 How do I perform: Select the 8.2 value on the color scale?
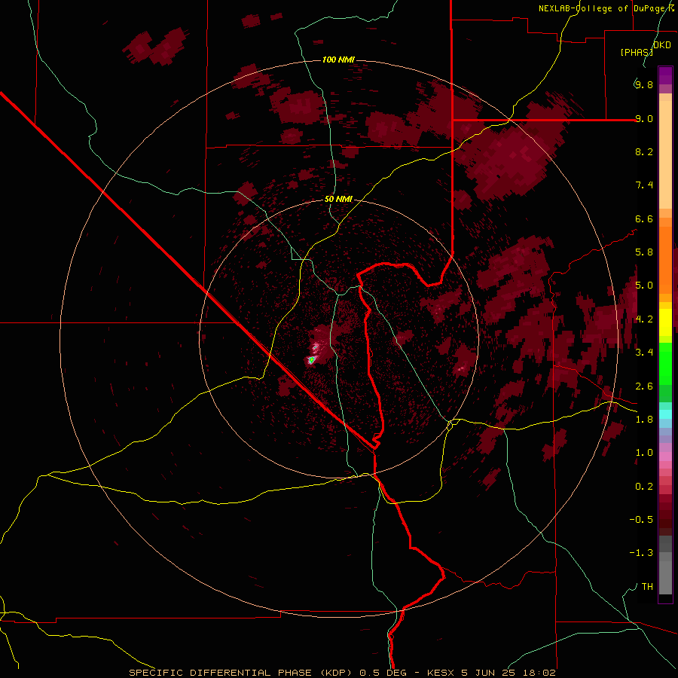[643, 151]
